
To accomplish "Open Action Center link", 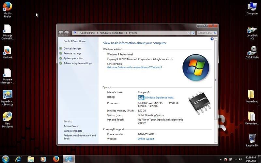I will (71, 126).
